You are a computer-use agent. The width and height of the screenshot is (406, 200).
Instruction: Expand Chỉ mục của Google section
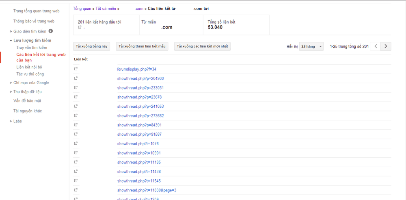pyautogui.click(x=31, y=83)
